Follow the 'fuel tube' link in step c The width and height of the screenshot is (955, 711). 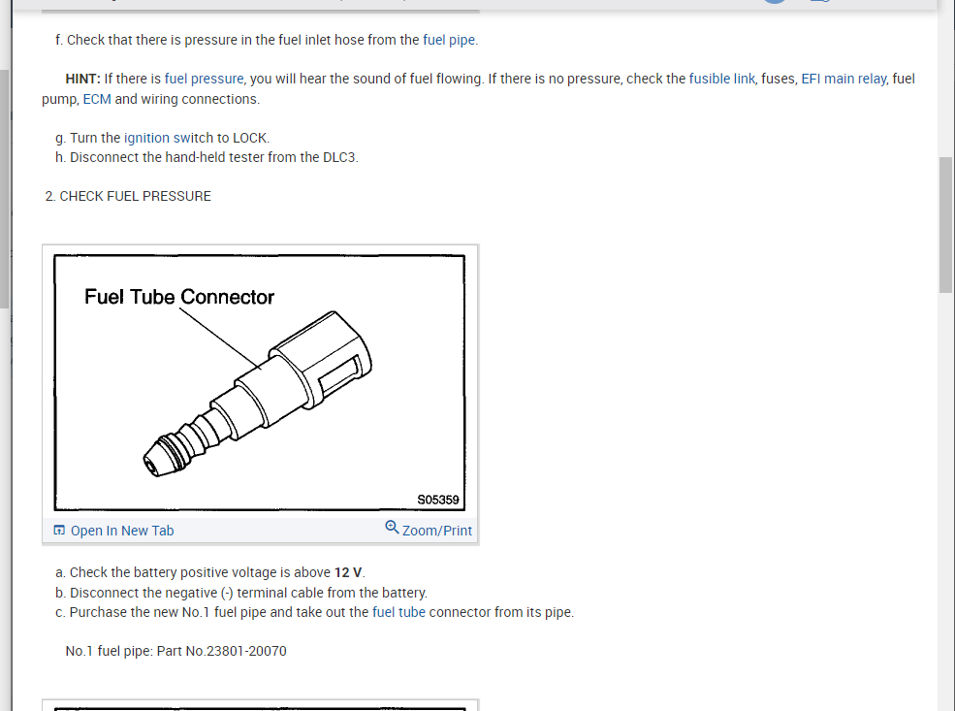click(x=398, y=612)
